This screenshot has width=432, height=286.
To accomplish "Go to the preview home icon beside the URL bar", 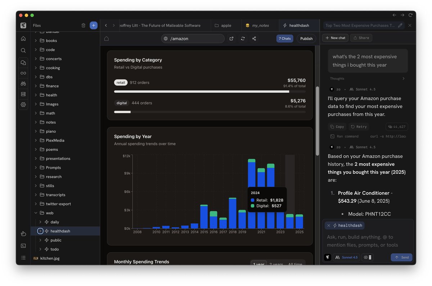I will pyautogui.click(x=107, y=38).
